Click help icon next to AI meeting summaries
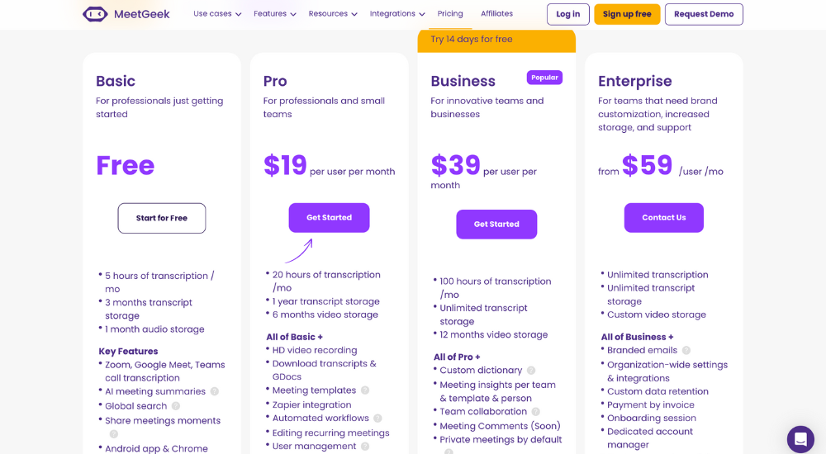This screenshot has width=826, height=454. click(x=215, y=391)
